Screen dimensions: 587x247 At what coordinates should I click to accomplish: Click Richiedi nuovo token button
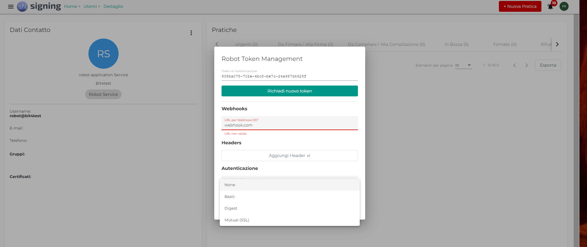(x=289, y=91)
